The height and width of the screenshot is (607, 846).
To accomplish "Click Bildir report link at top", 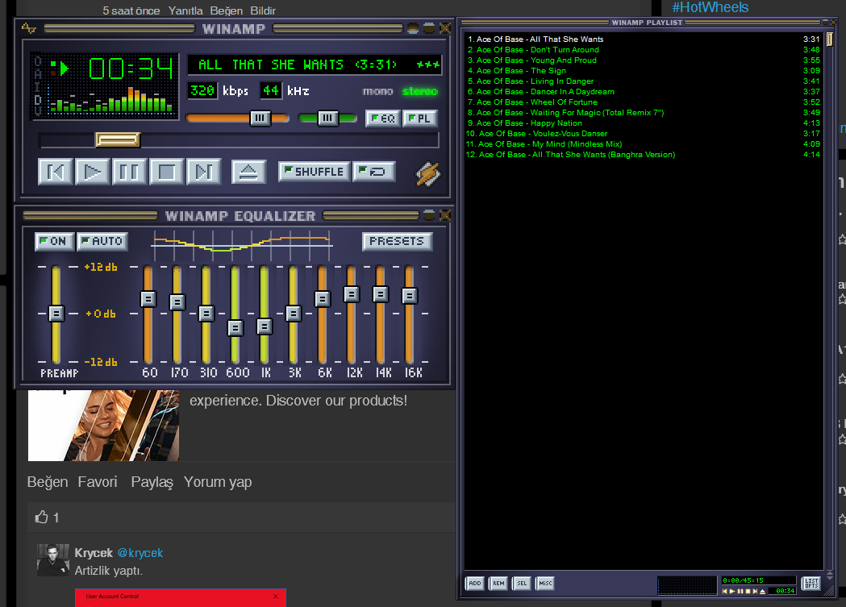I will (263, 10).
